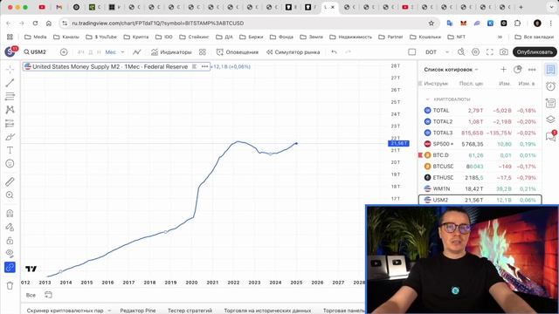This screenshot has width=559, height=314.
Task: Select TOTAL2 row in watchlist
Action: click(480, 121)
